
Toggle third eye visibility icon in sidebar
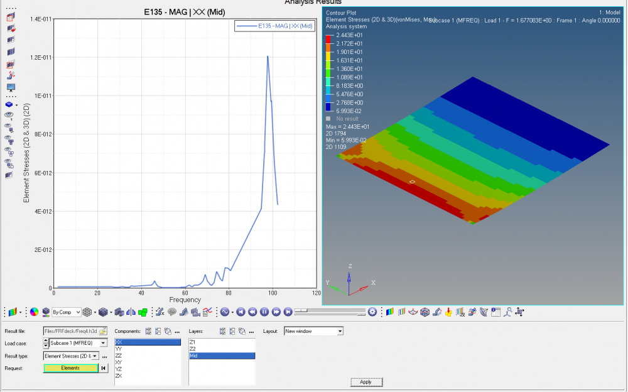point(8,139)
